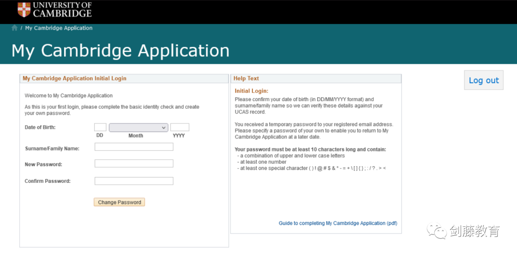Click the University of Cambridge wordmark text
Screen dimensions: 517x254
[x=63, y=10]
